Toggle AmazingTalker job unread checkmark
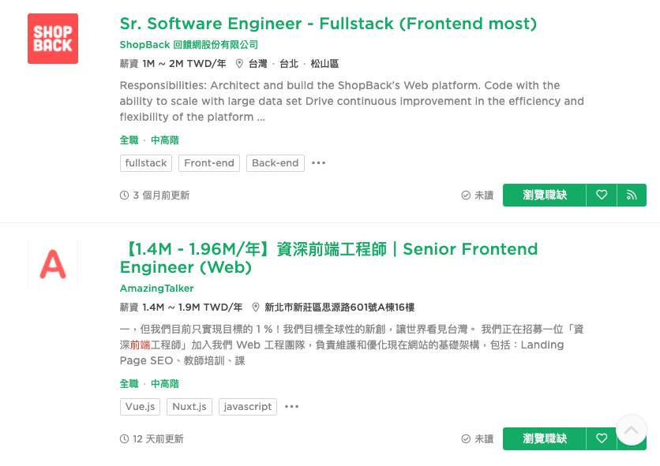This screenshot has width=660, height=466. pyautogui.click(x=478, y=438)
